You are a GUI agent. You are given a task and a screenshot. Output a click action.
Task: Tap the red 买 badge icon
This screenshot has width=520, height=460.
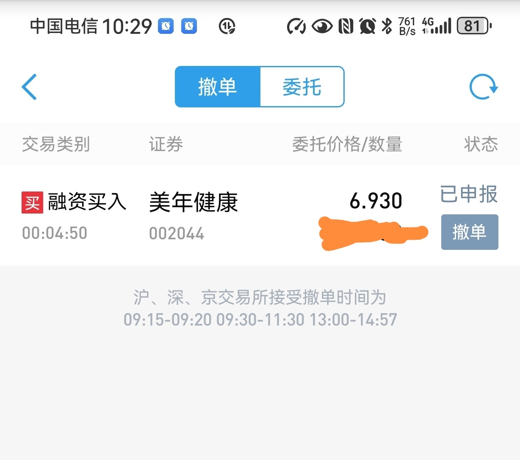(x=32, y=203)
